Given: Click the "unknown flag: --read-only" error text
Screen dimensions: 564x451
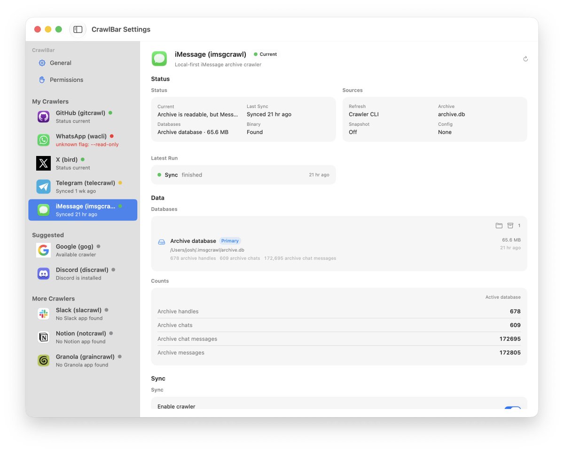Looking at the screenshot, I should (87, 145).
